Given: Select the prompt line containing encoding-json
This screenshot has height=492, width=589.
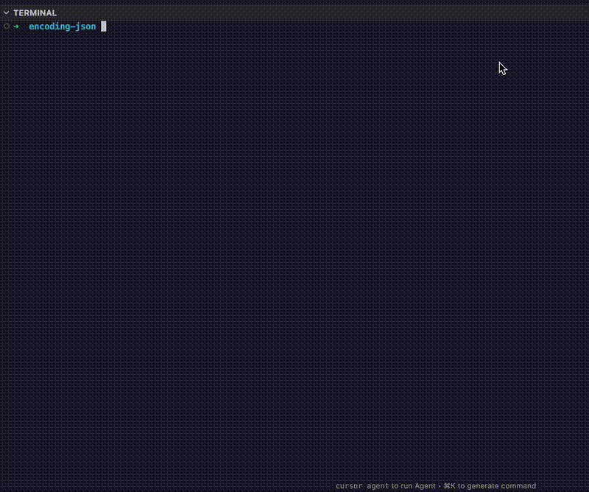Looking at the screenshot, I should pos(61,27).
